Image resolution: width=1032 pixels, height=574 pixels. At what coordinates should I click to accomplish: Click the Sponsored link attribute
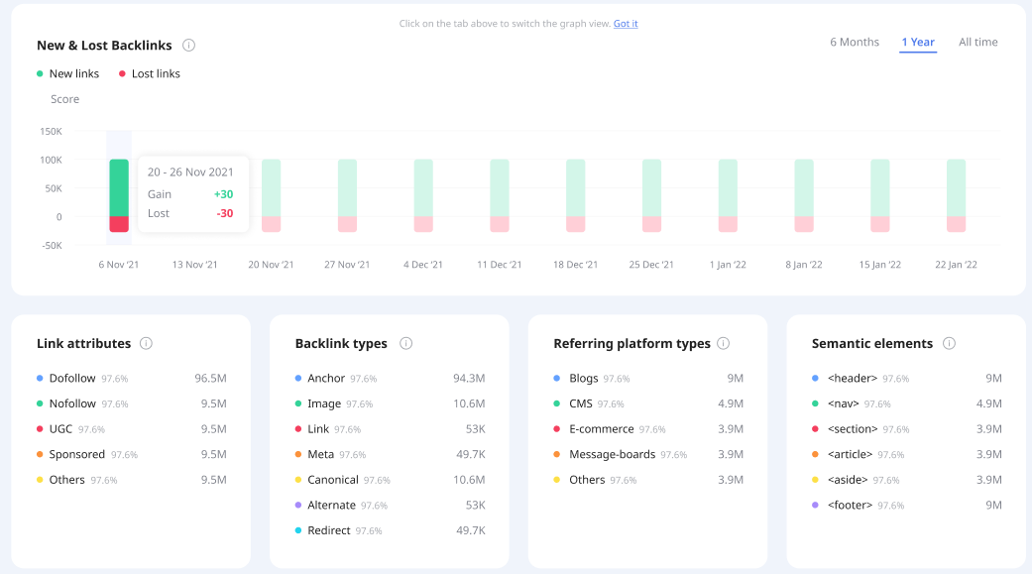(132, 454)
